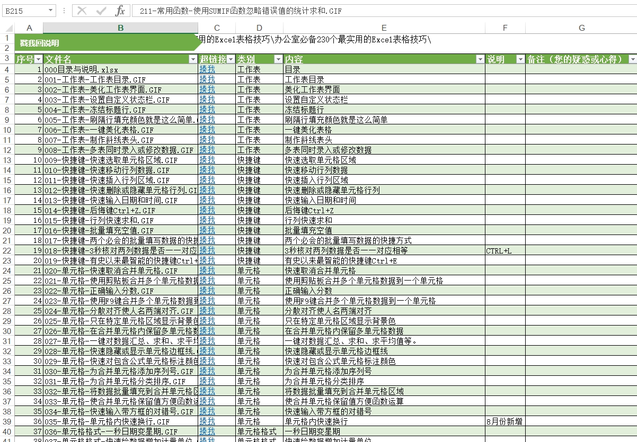The width and height of the screenshot is (637, 442).
Task: Open the 文件名 column filter dropdown
Action: coord(193,59)
